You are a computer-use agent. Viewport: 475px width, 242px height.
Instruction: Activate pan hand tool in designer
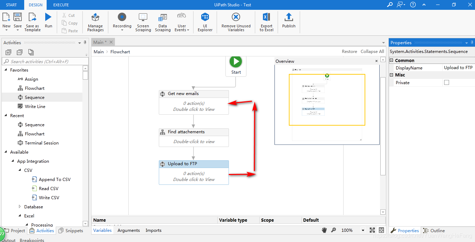(x=325, y=230)
